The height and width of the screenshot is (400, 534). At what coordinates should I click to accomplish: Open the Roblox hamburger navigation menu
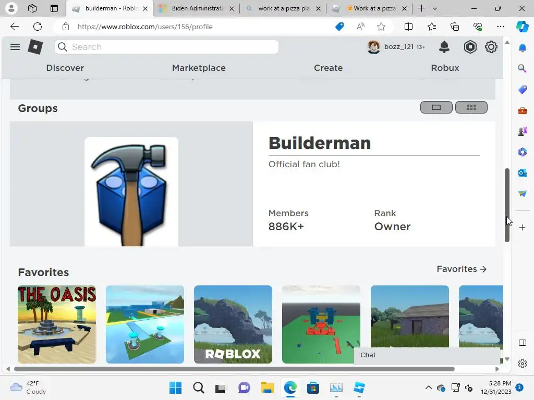click(x=15, y=47)
